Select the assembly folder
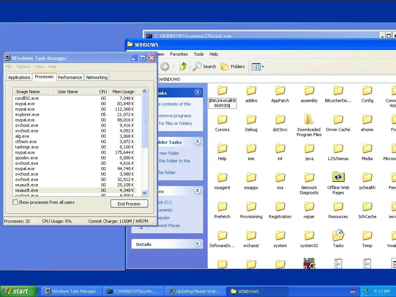 tap(309, 94)
